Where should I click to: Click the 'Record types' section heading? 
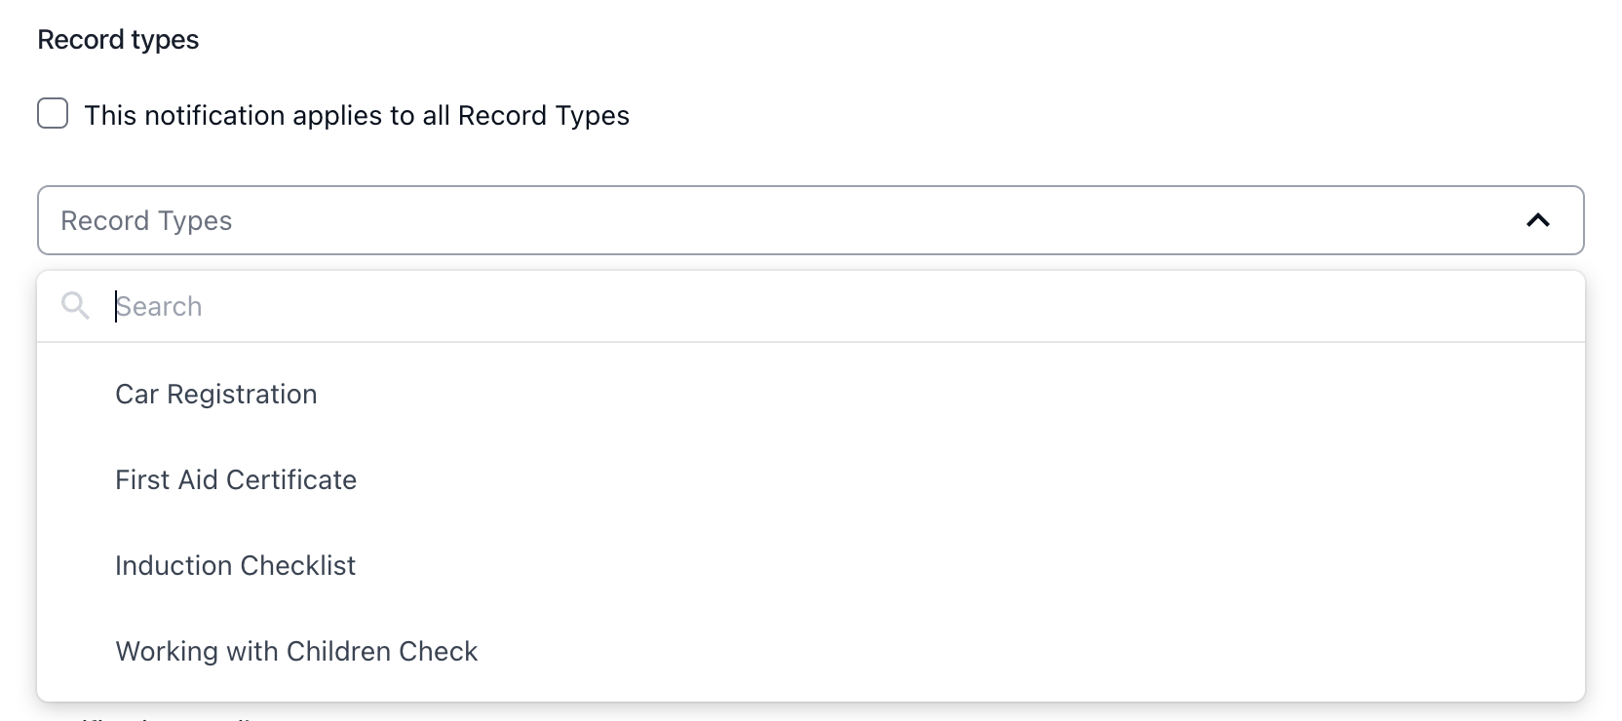pyautogui.click(x=118, y=40)
